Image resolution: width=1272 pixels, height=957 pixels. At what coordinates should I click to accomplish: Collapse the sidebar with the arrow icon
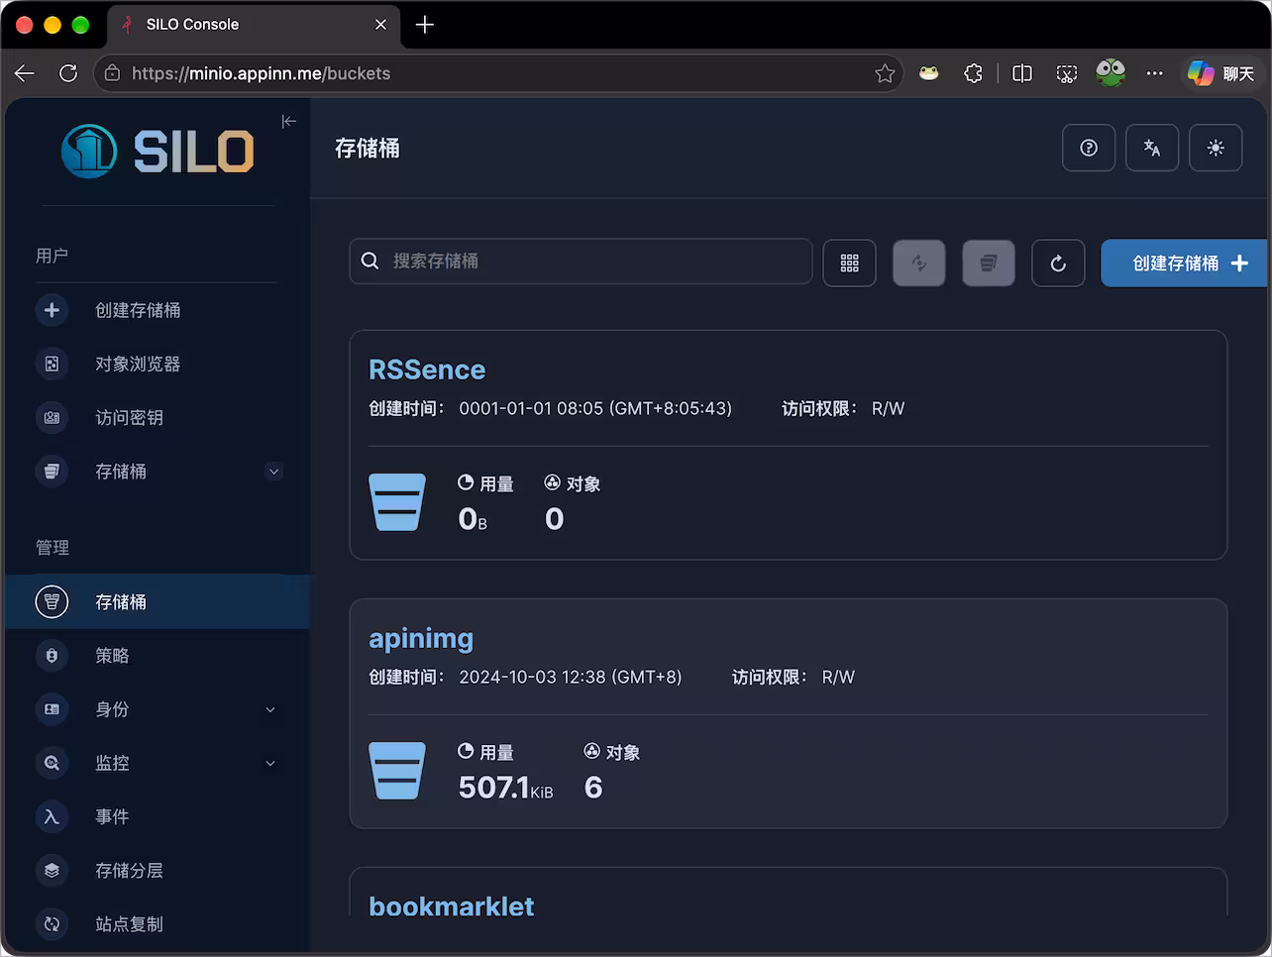pyautogui.click(x=288, y=121)
